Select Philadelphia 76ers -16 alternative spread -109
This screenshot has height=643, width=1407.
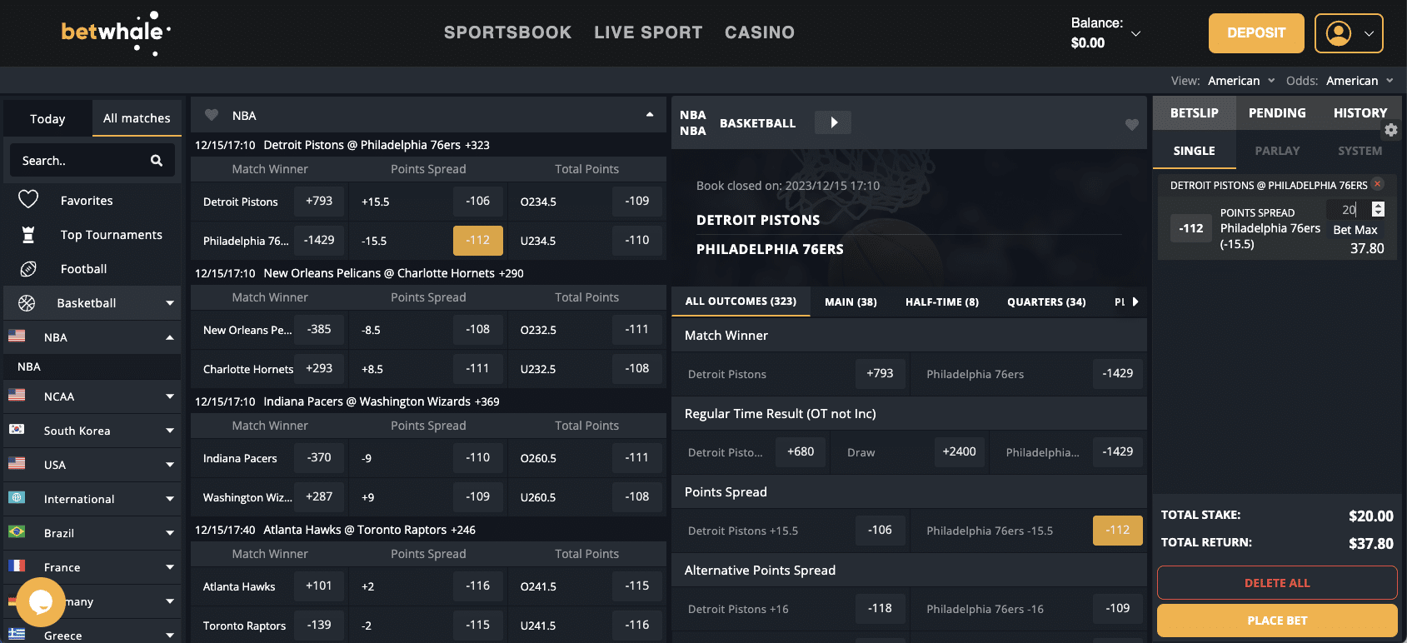pyautogui.click(x=1118, y=609)
